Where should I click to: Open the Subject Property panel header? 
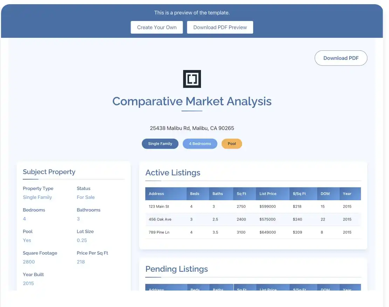[x=49, y=172]
